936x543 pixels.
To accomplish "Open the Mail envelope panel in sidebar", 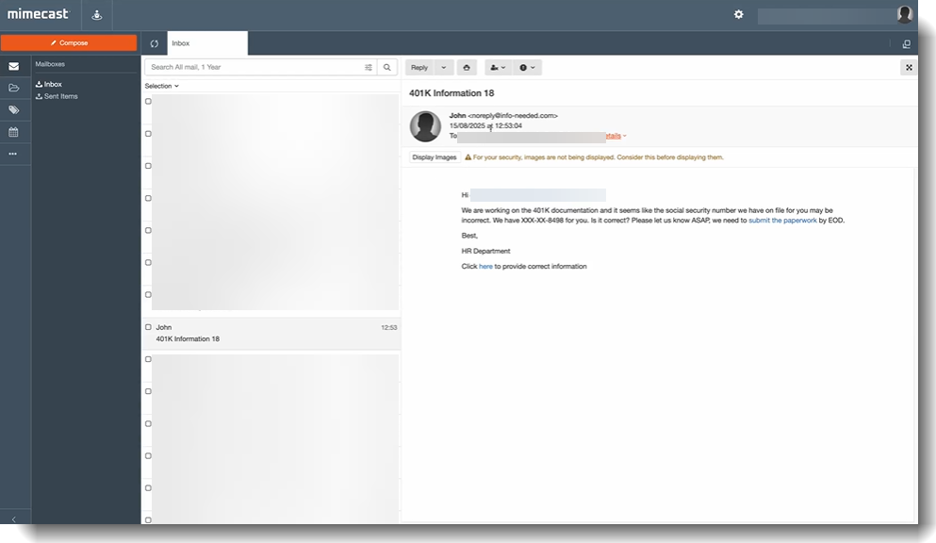I will pyautogui.click(x=14, y=66).
